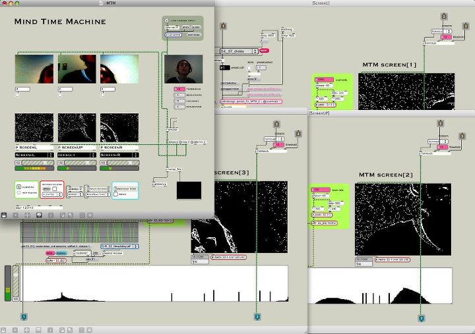
Task: Click inlet 1 icon in ScreenL patcher
Action: click(223, 26)
